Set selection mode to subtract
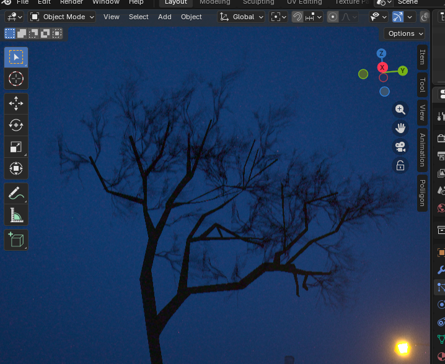 (x=33, y=33)
